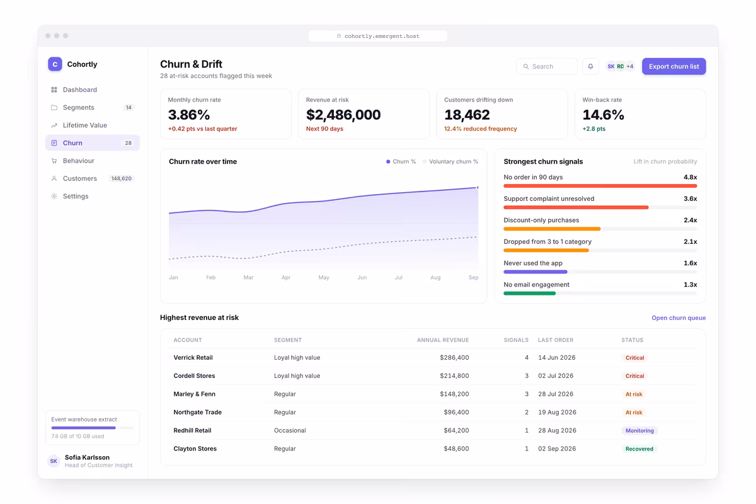Click the Search input field
The width and height of the screenshot is (756, 504).
coord(547,66)
